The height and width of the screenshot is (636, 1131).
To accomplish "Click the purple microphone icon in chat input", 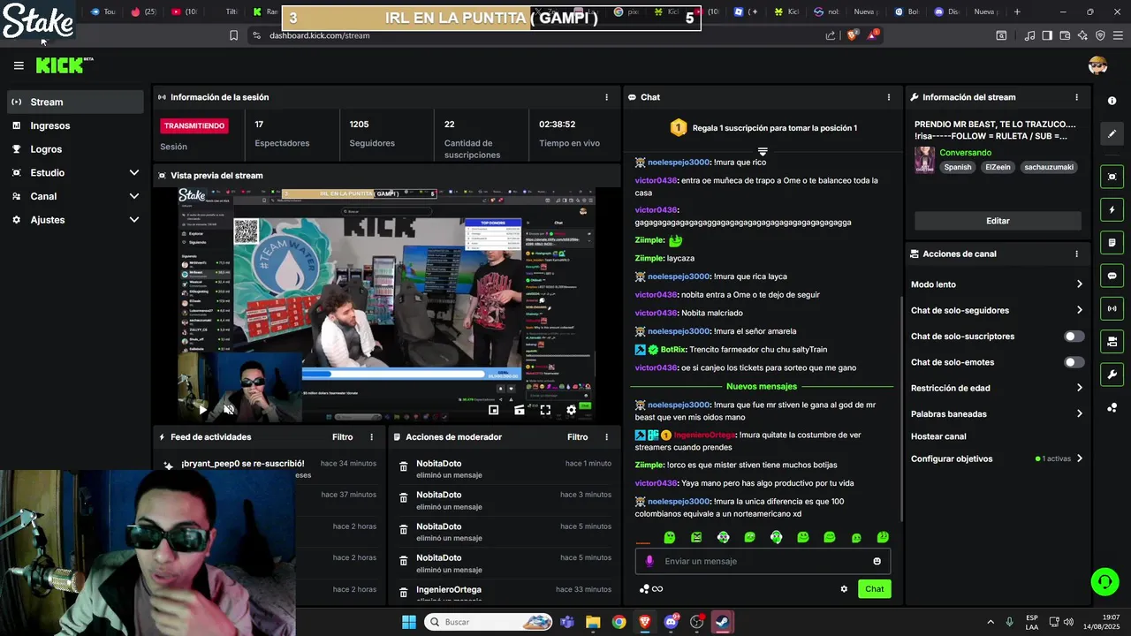I will [649, 561].
